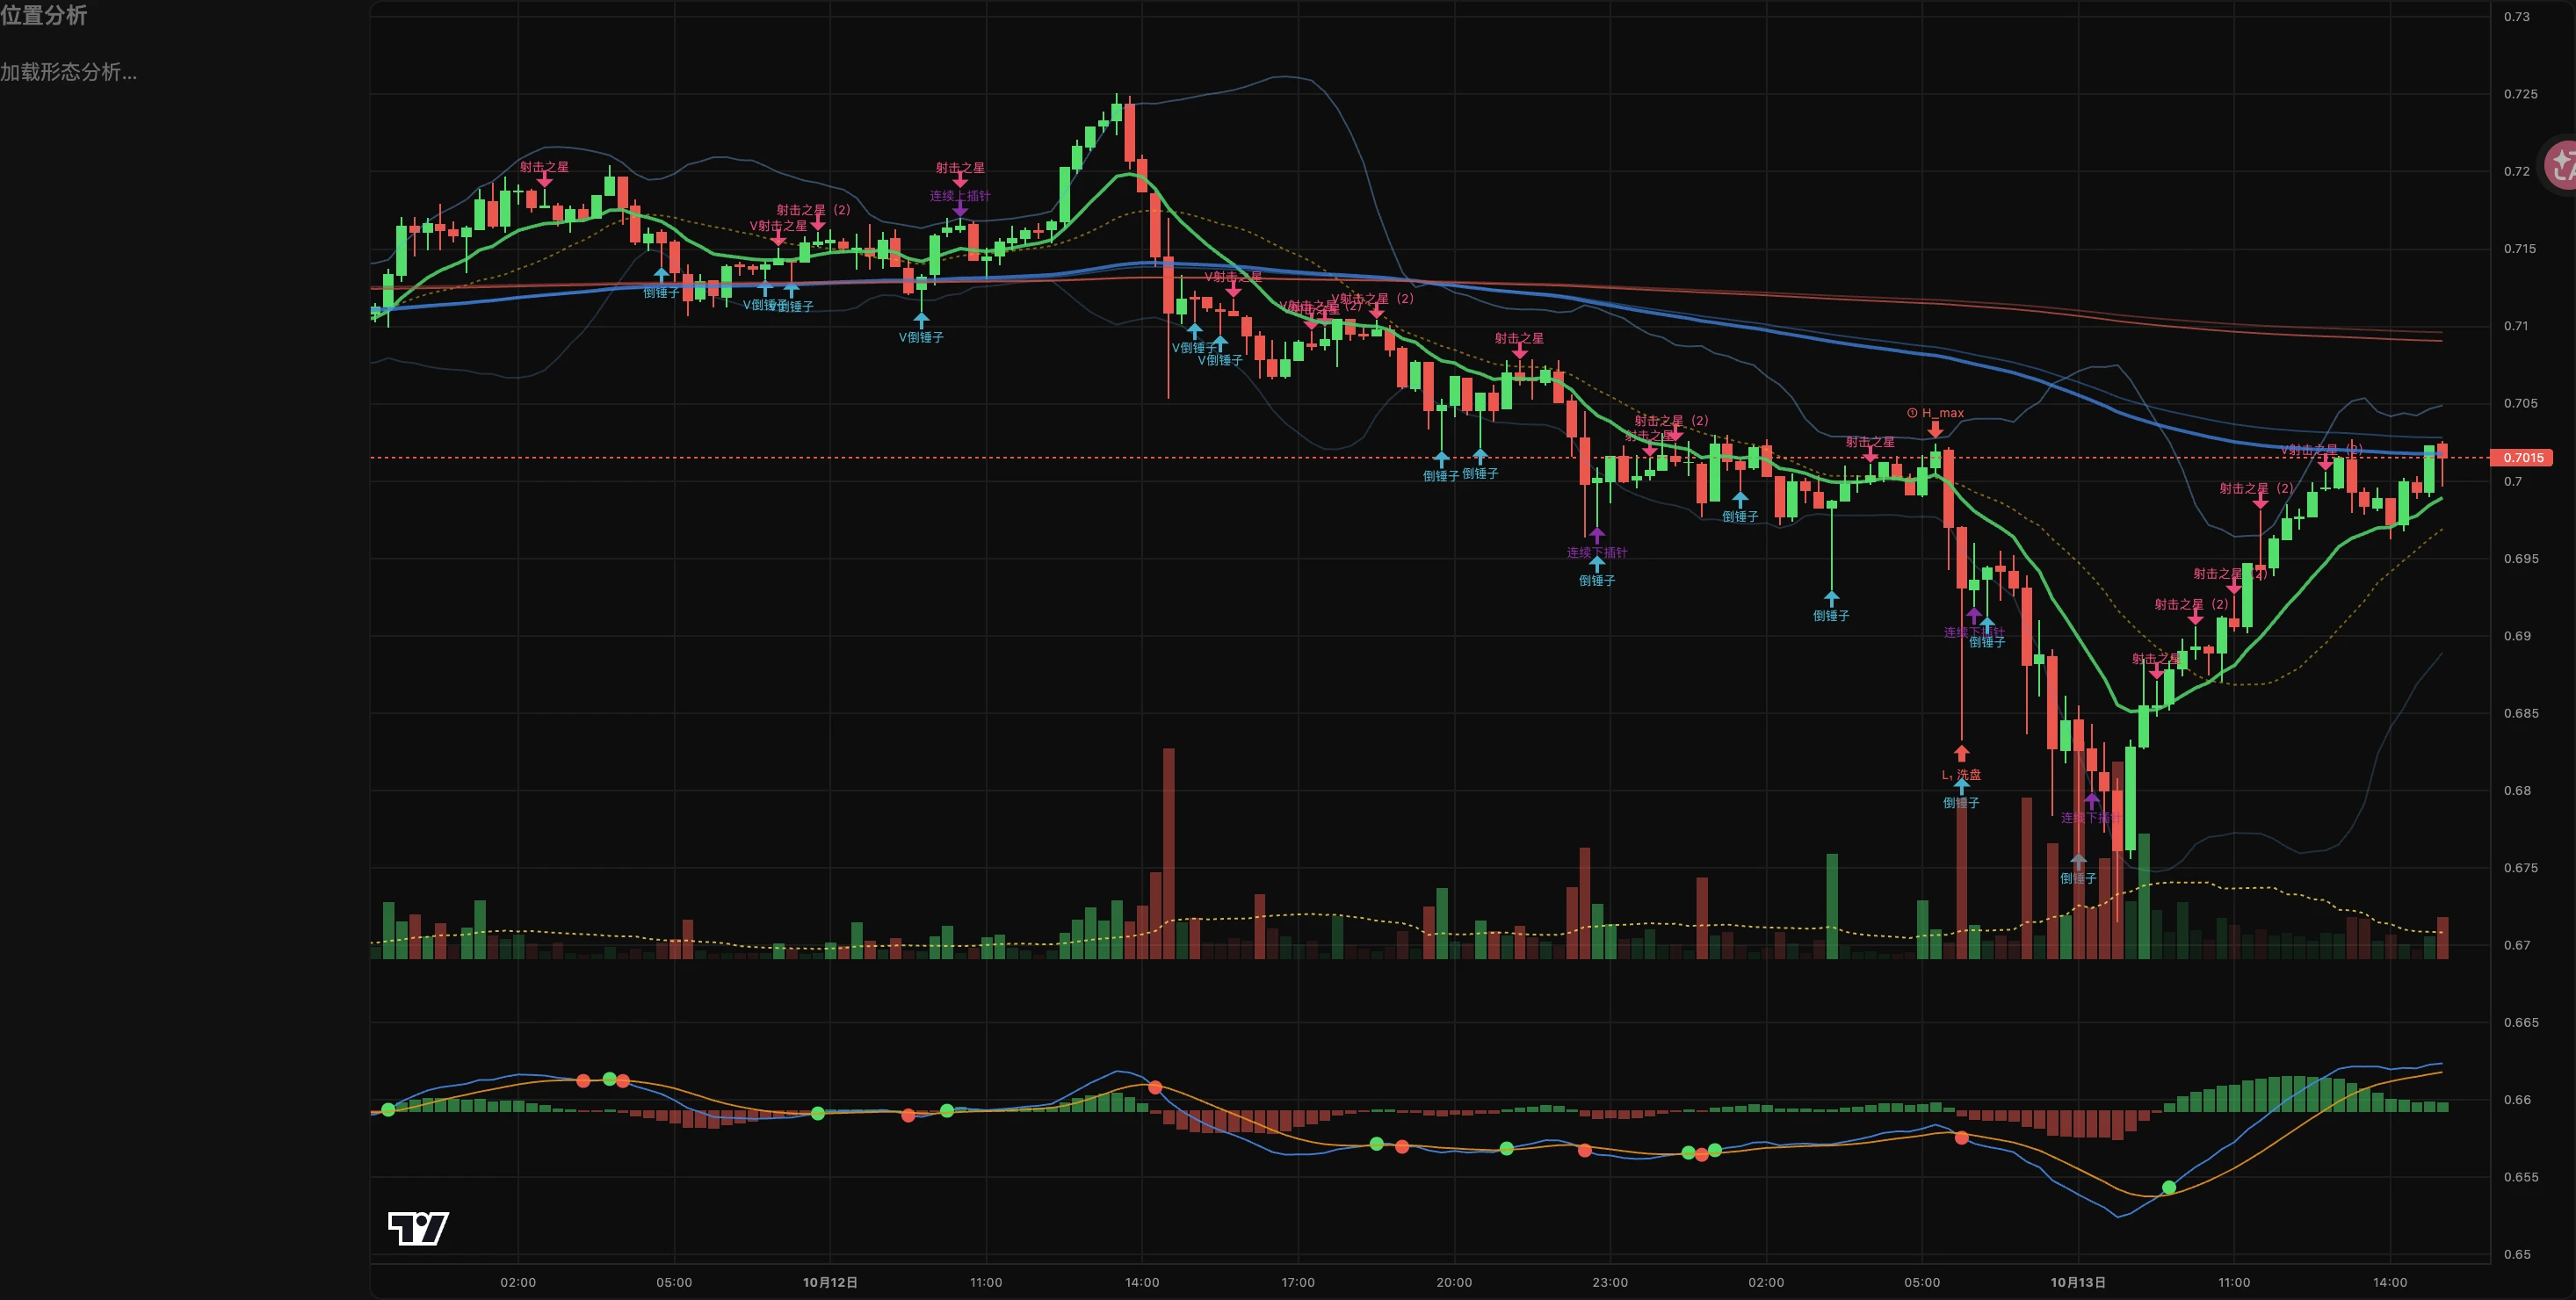Select the 0.72 price axis value
This screenshot has width=2576, height=1300.
tap(2517, 171)
